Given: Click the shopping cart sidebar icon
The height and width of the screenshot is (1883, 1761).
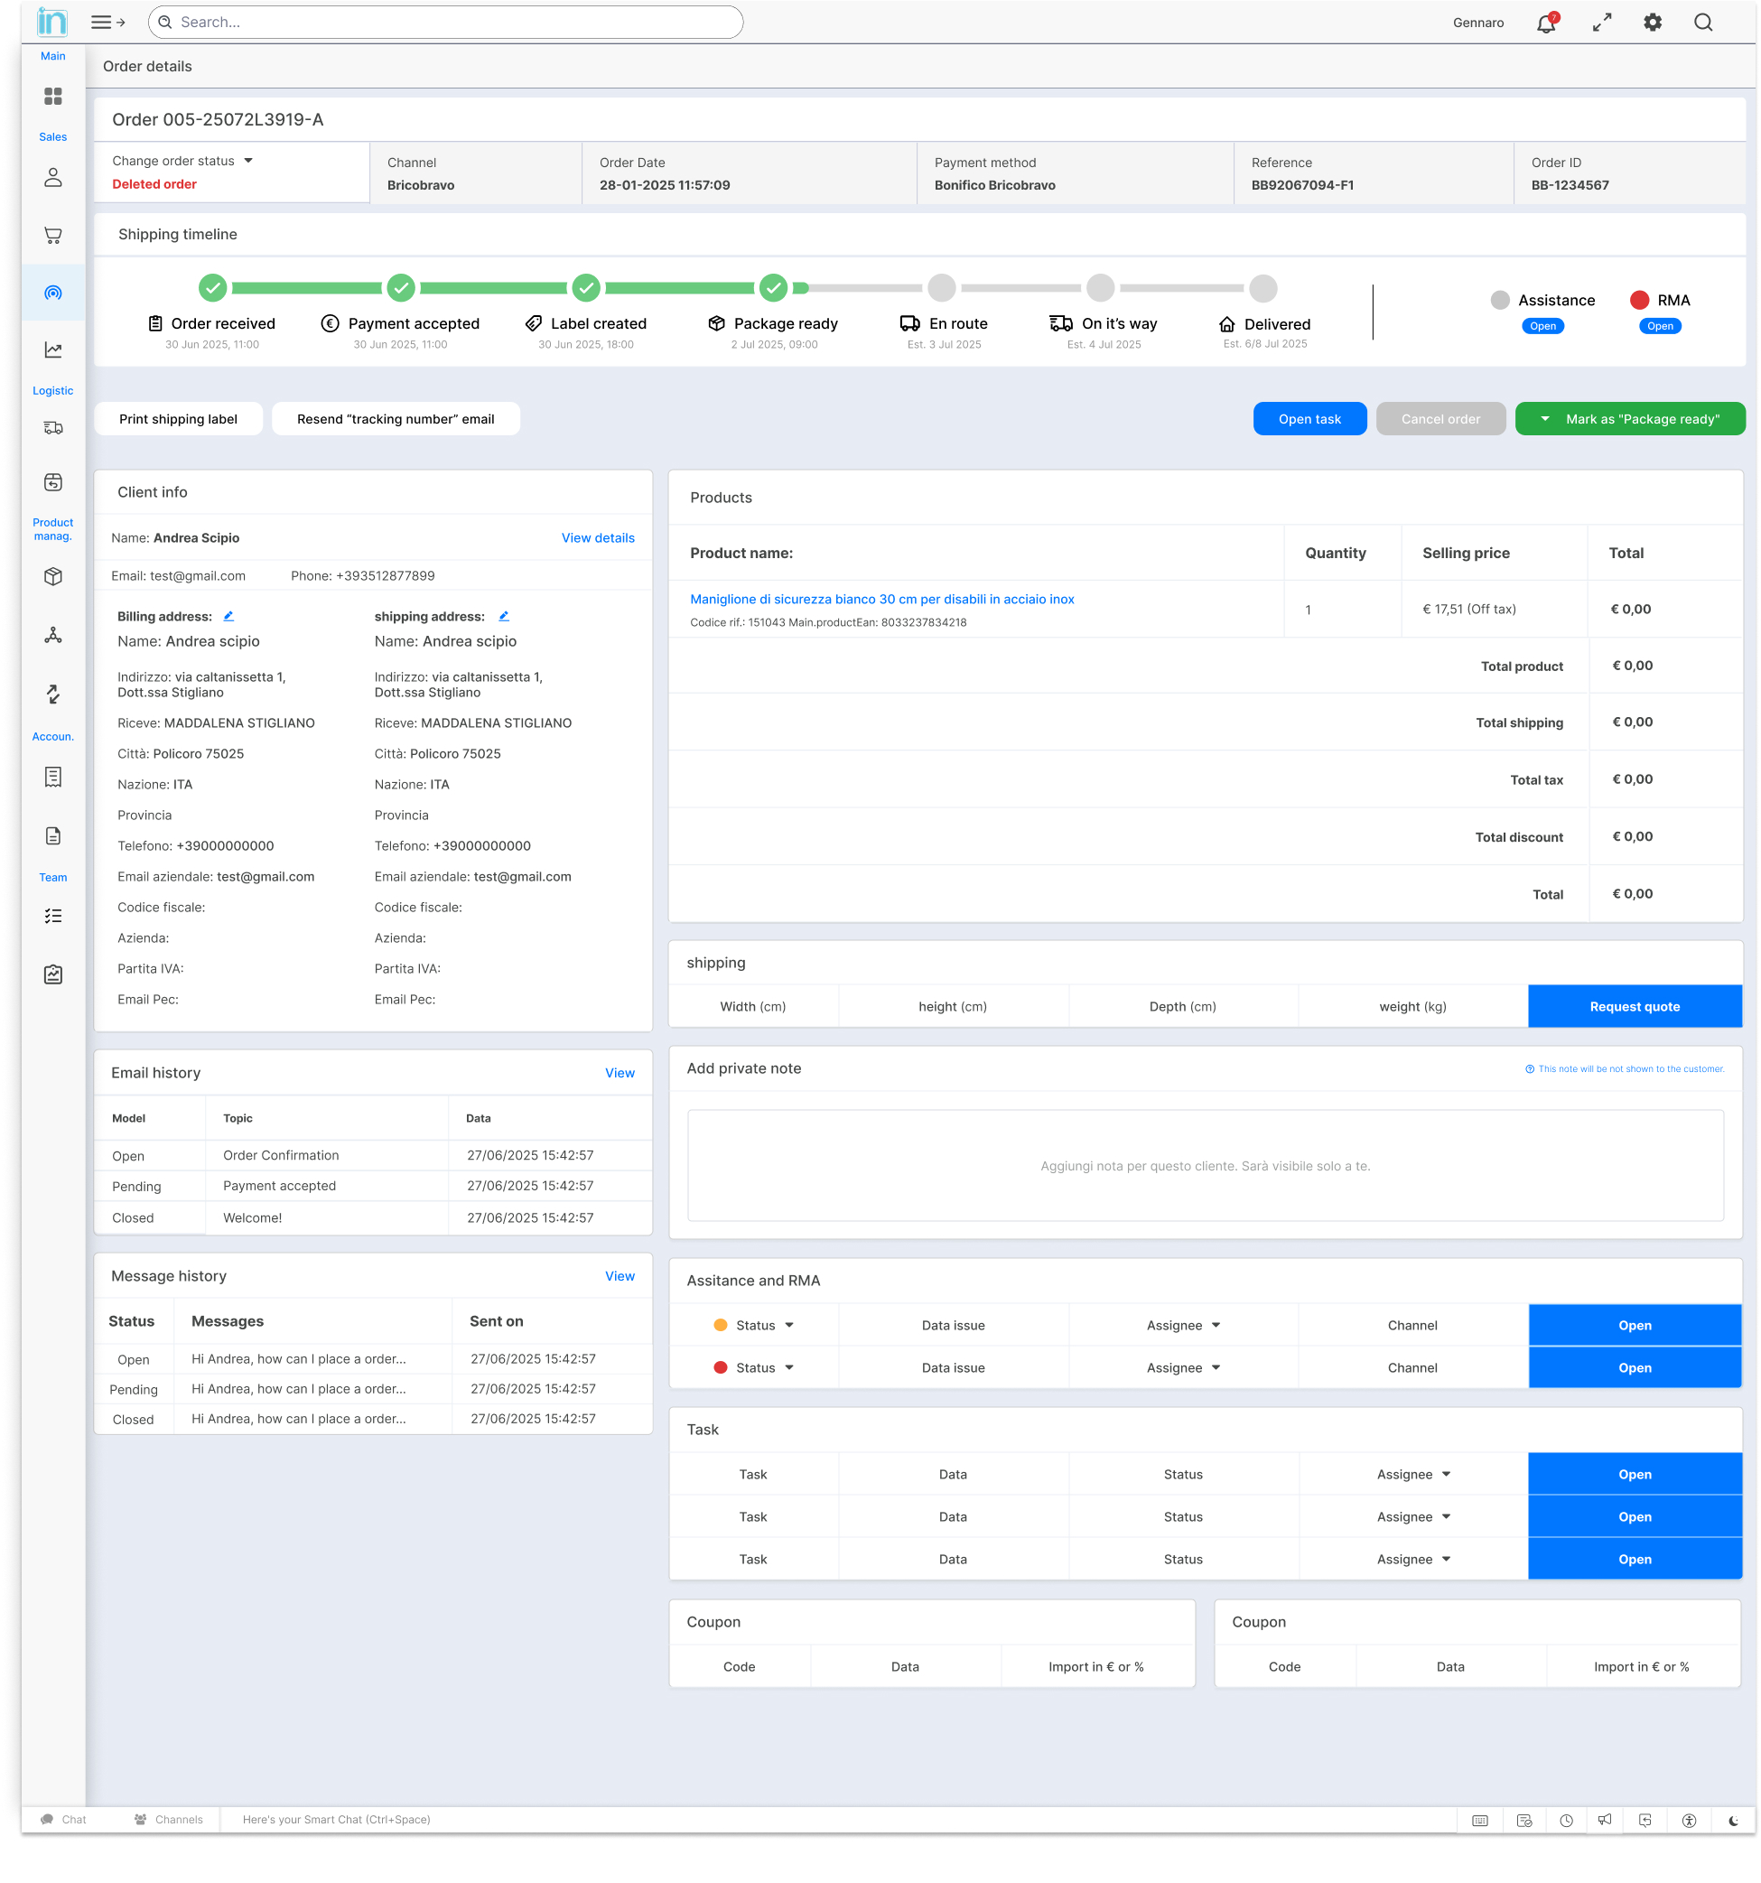Looking at the screenshot, I should tap(53, 235).
